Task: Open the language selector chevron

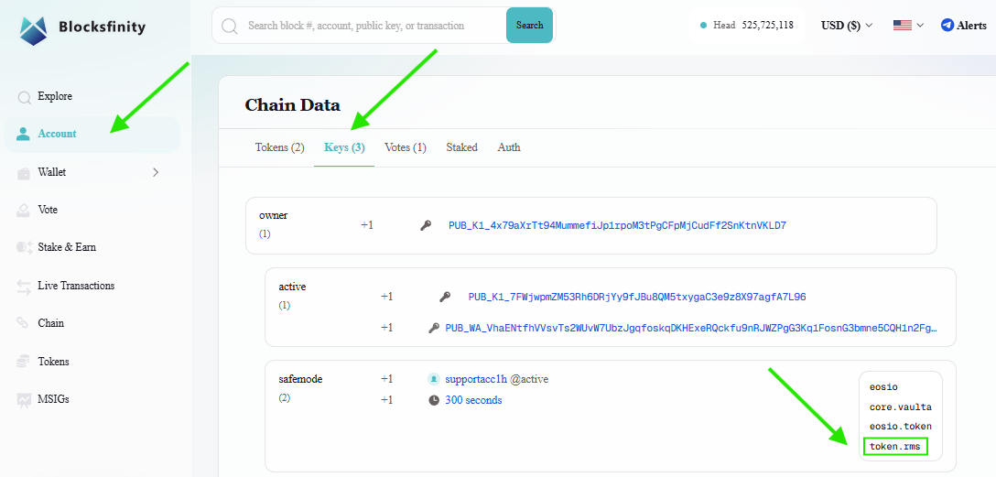Action: [920, 26]
